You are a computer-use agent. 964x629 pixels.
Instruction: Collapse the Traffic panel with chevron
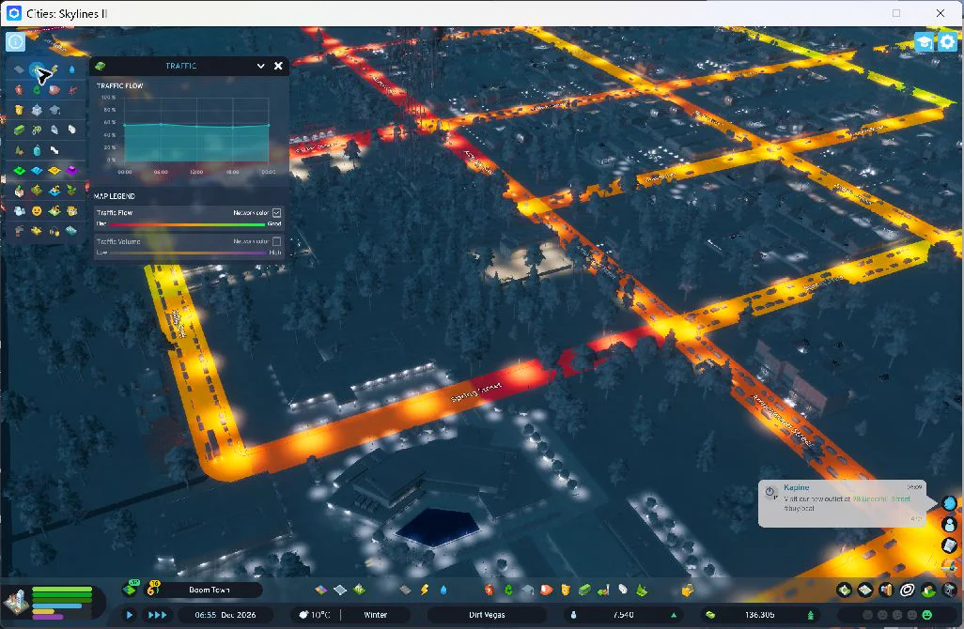(x=260, y=66)
